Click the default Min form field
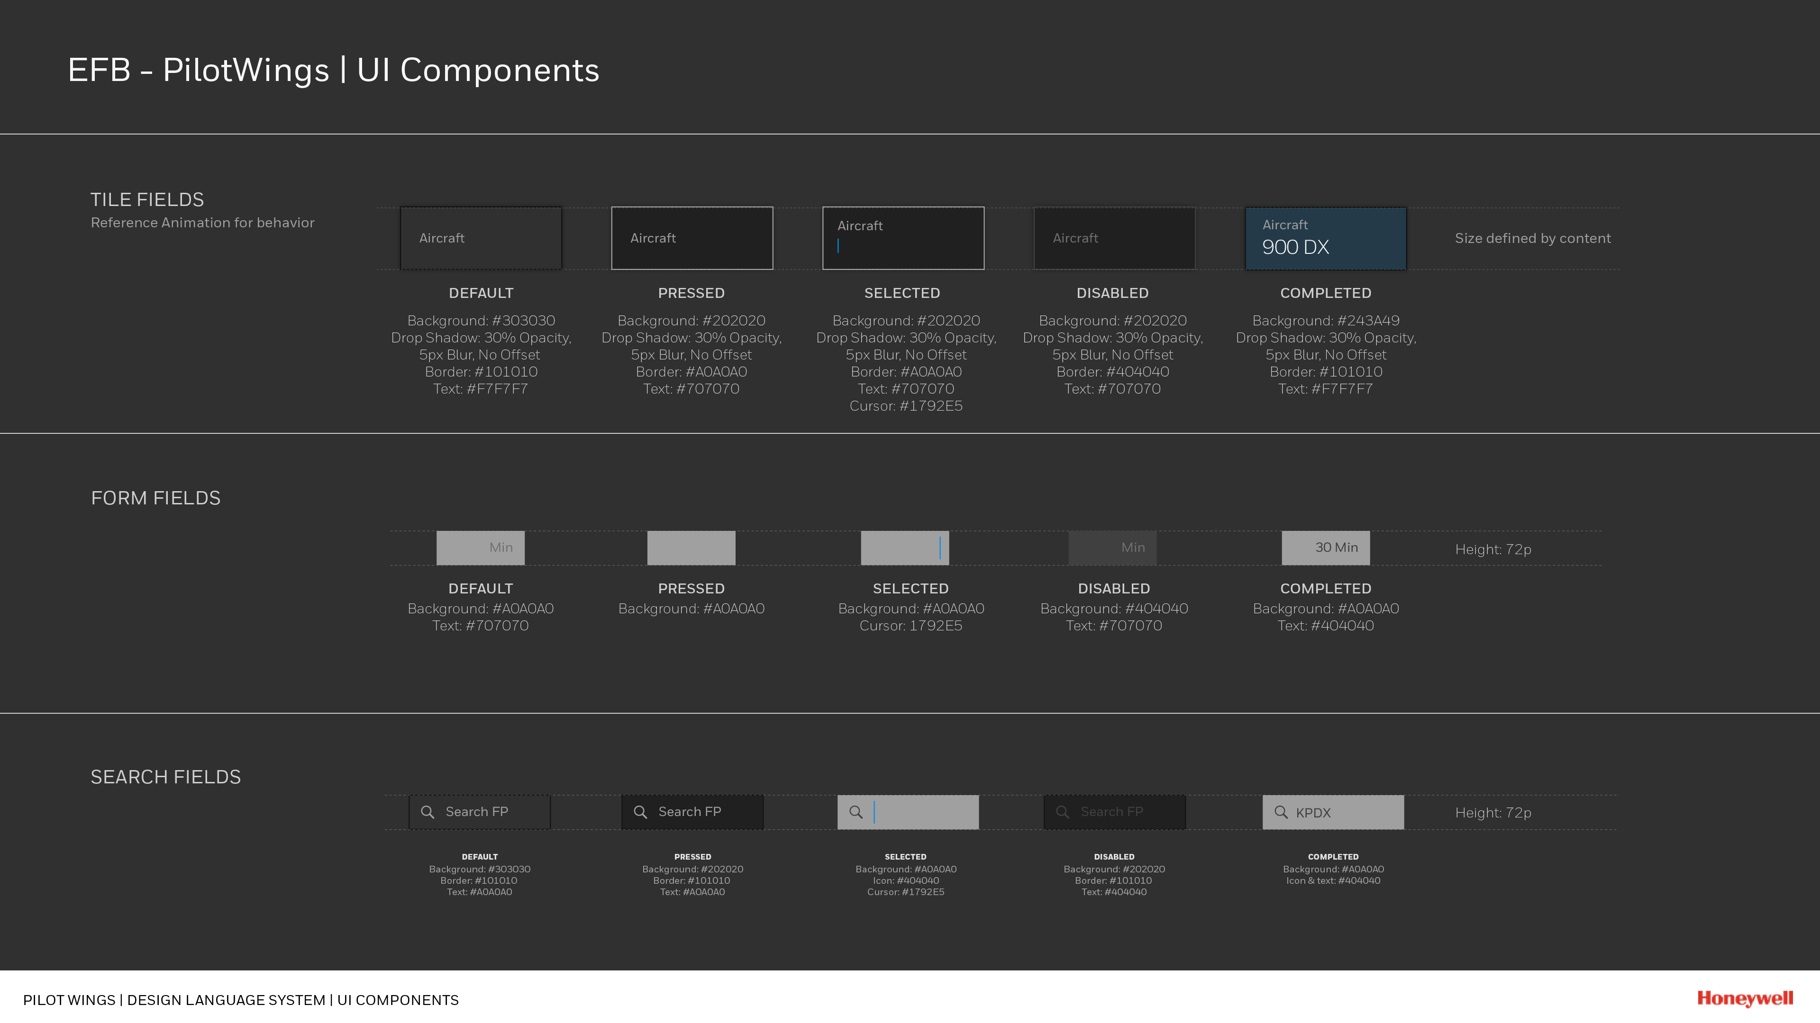This screenshot has height=1023, width=1820. point(481,548)
